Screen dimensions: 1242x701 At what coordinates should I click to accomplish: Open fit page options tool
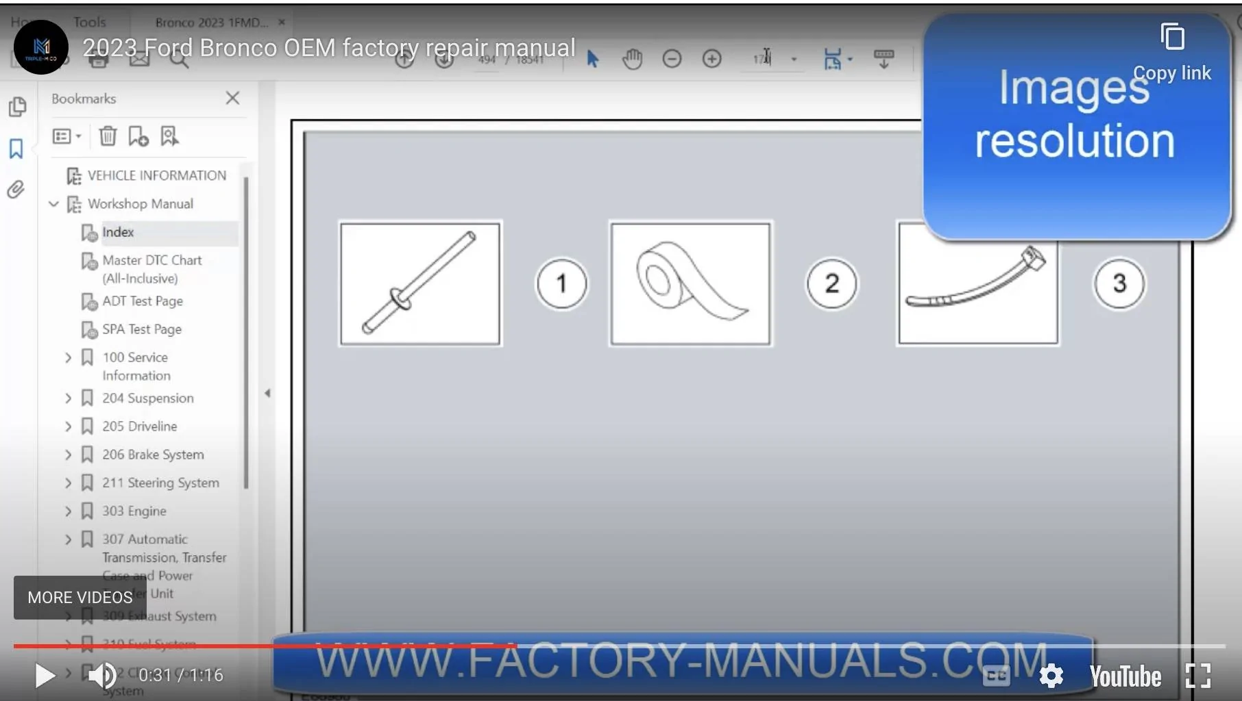[837, 60]
